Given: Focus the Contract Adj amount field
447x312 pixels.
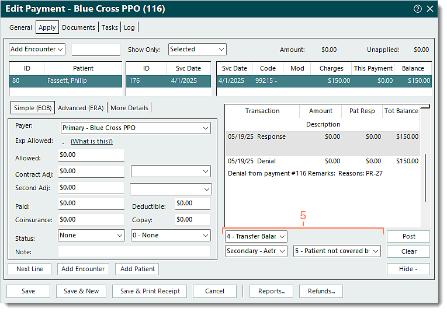Looking at the screenshot, I should coord(91,171).
